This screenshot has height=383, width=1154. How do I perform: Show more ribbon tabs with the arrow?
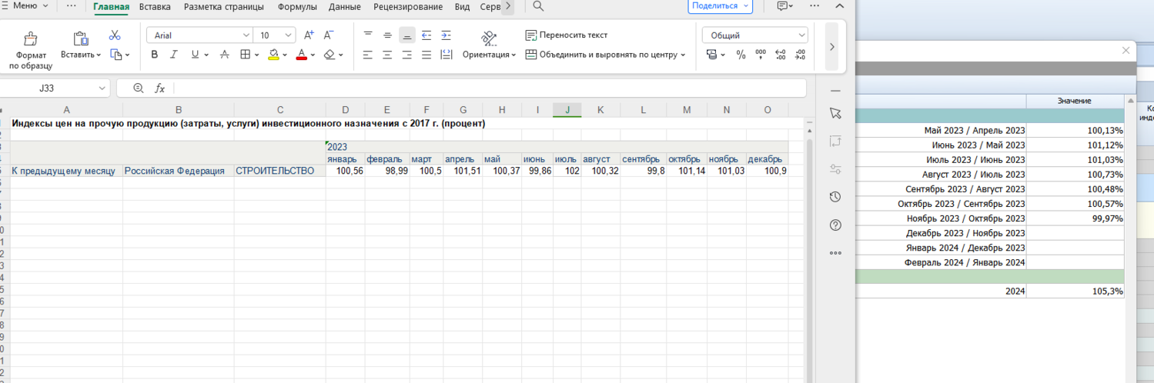pyautogui.click(x=508, y=6)
